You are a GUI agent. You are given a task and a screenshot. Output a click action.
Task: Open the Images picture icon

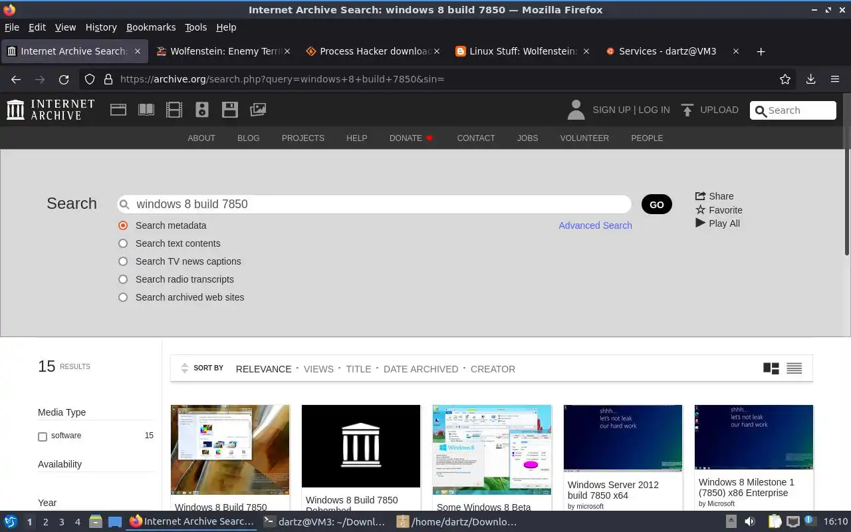tap(258, 110)
